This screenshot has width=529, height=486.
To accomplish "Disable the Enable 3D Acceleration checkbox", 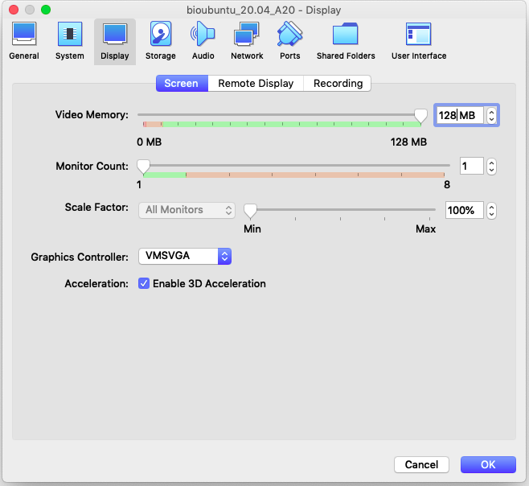I will pos(144,284).
